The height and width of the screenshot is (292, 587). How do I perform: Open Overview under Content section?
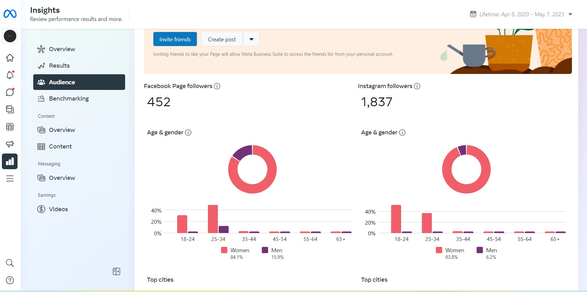click(79, 130)
